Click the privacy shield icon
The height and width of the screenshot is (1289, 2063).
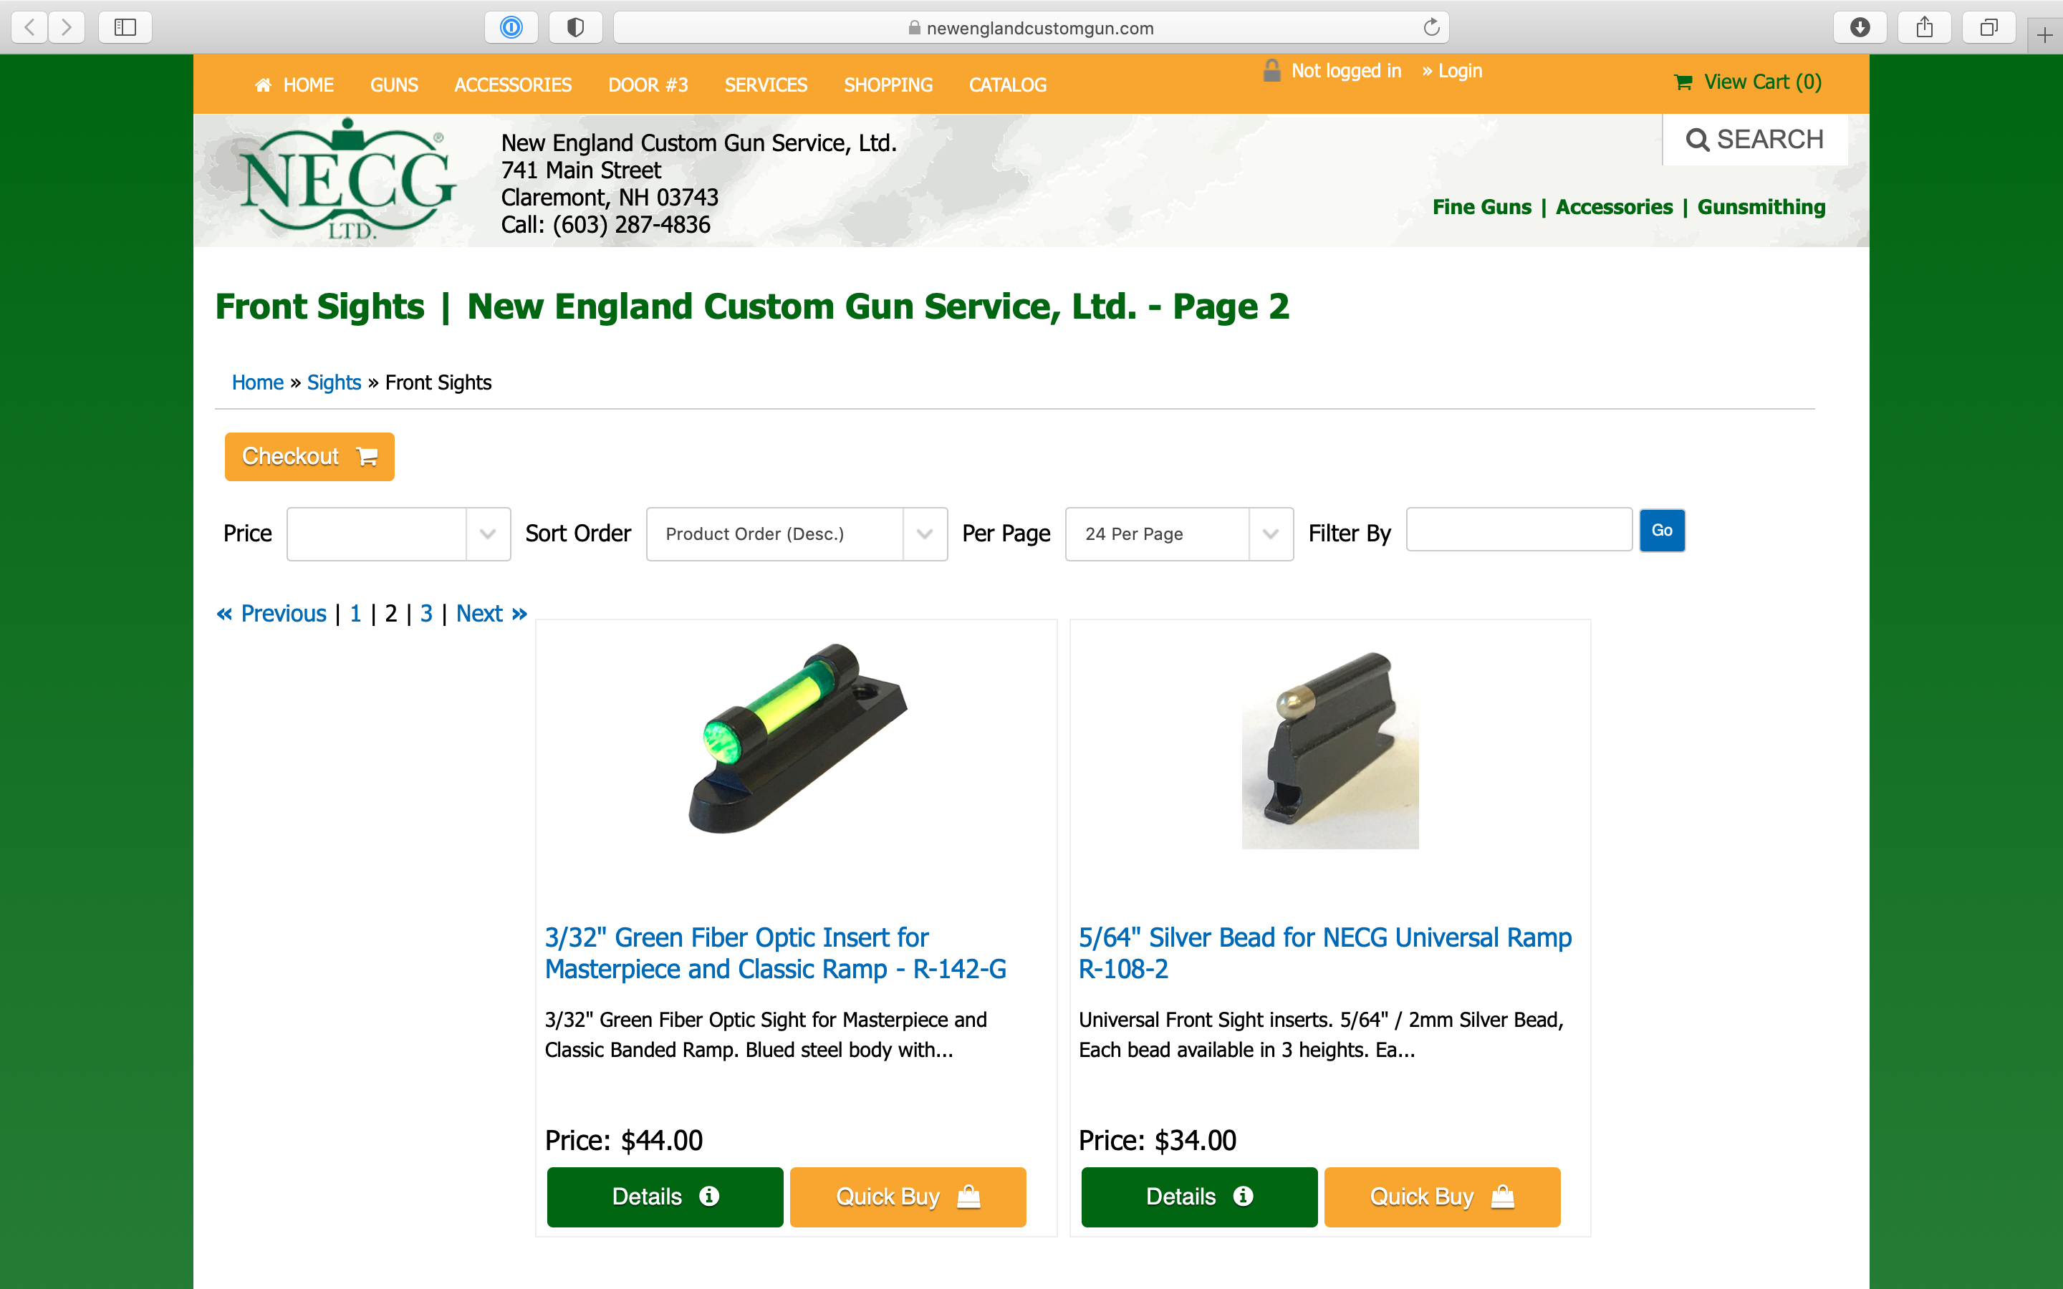[x=575, y=27]
